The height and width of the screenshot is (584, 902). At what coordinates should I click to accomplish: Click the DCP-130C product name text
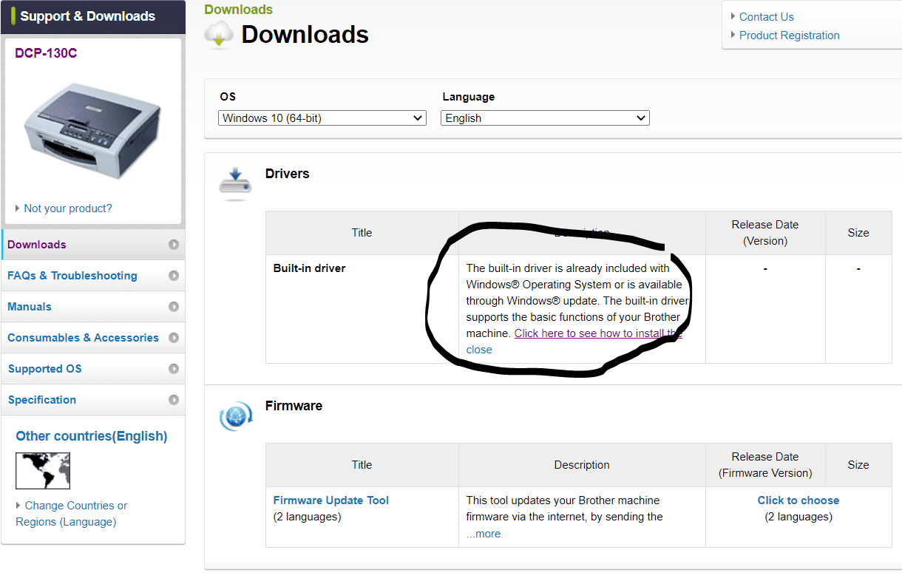point(46,53)
